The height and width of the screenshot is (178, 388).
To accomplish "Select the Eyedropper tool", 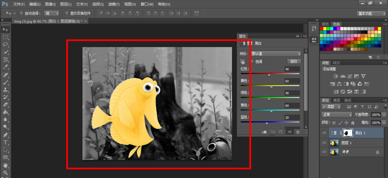I will click(5, 67).
